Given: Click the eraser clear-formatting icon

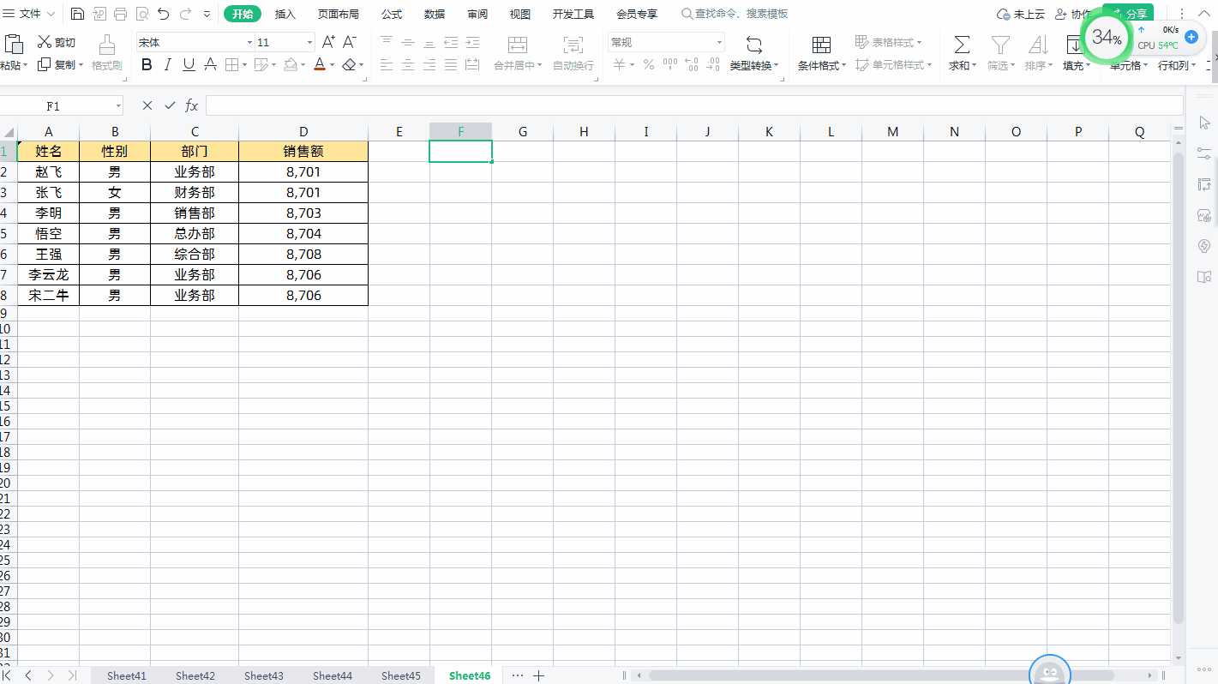Looking at the screenshot, I should click(x=348, y=64).
